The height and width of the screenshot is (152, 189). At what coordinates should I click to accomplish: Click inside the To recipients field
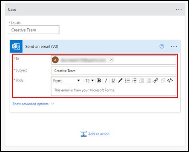coord(114,60)
